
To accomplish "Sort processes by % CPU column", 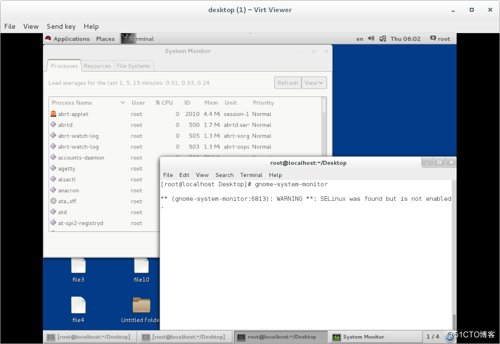I will (164, 103).
